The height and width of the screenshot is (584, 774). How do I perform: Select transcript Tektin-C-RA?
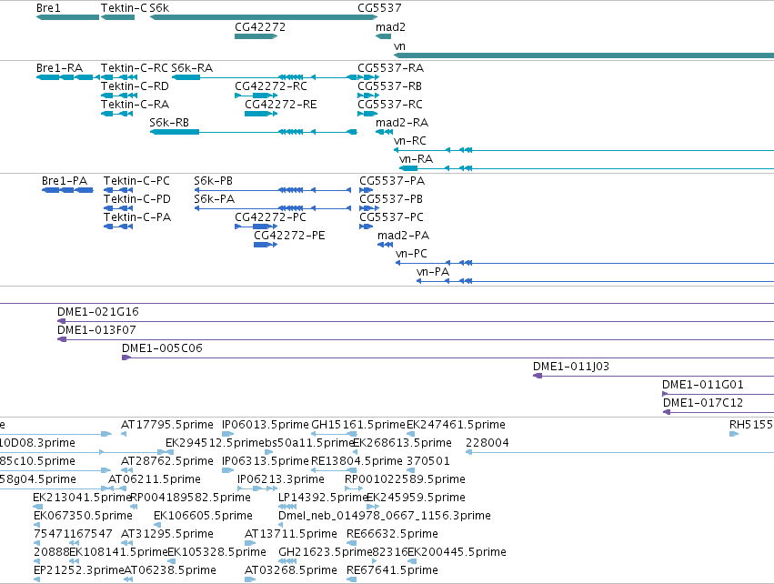tap(117, 114)
